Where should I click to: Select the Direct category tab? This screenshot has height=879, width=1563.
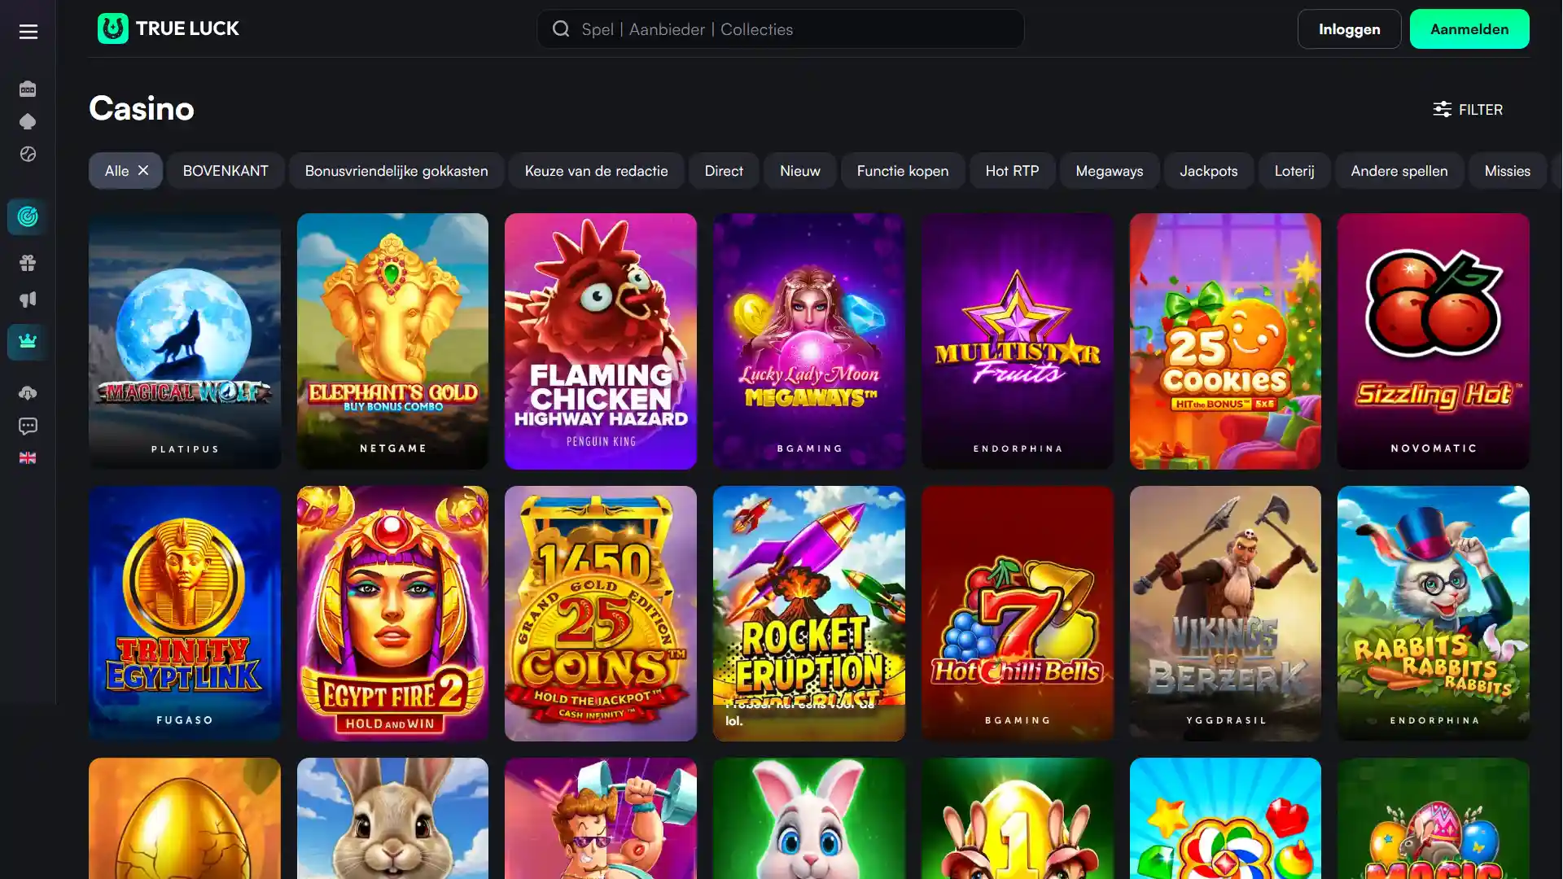724,171
